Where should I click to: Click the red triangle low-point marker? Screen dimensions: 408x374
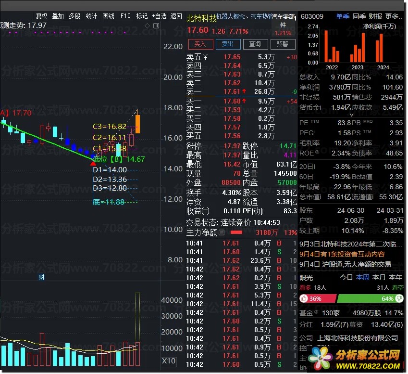[x=93, y=163]
